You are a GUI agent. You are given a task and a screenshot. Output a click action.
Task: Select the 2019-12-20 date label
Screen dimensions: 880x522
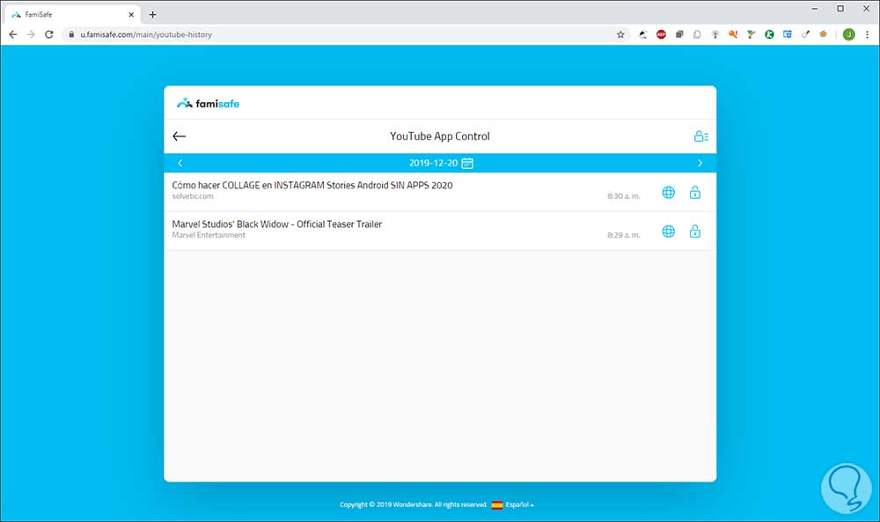tap(433, 164)
